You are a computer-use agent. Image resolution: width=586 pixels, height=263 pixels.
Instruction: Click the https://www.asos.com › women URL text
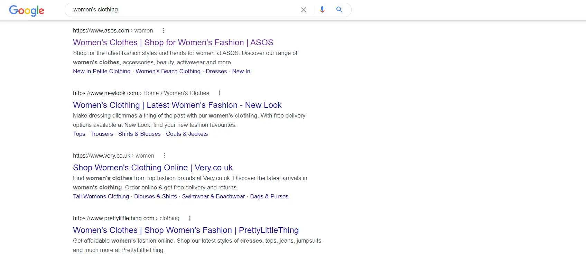[x=113, y=30]
